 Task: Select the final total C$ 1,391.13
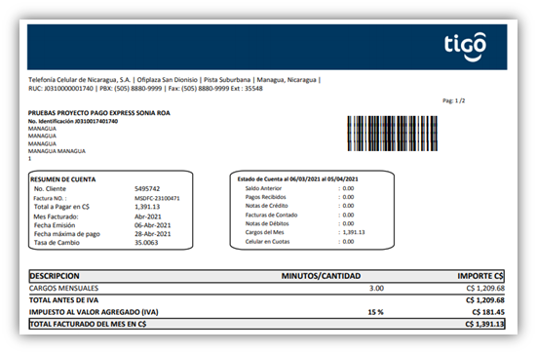[484, 324]
